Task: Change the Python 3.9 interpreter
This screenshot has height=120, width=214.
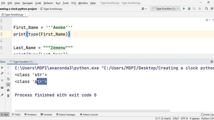Action: [207, 119]
